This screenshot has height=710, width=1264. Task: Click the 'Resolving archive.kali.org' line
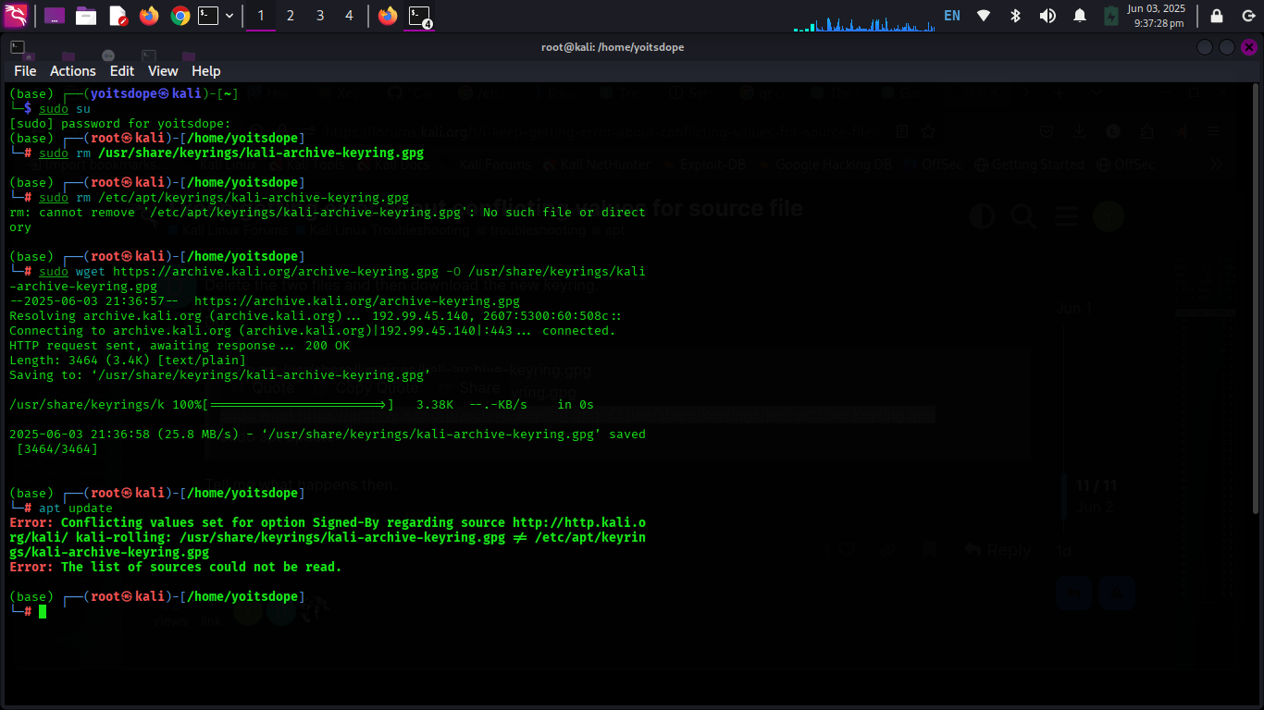[x=316, y=315]
